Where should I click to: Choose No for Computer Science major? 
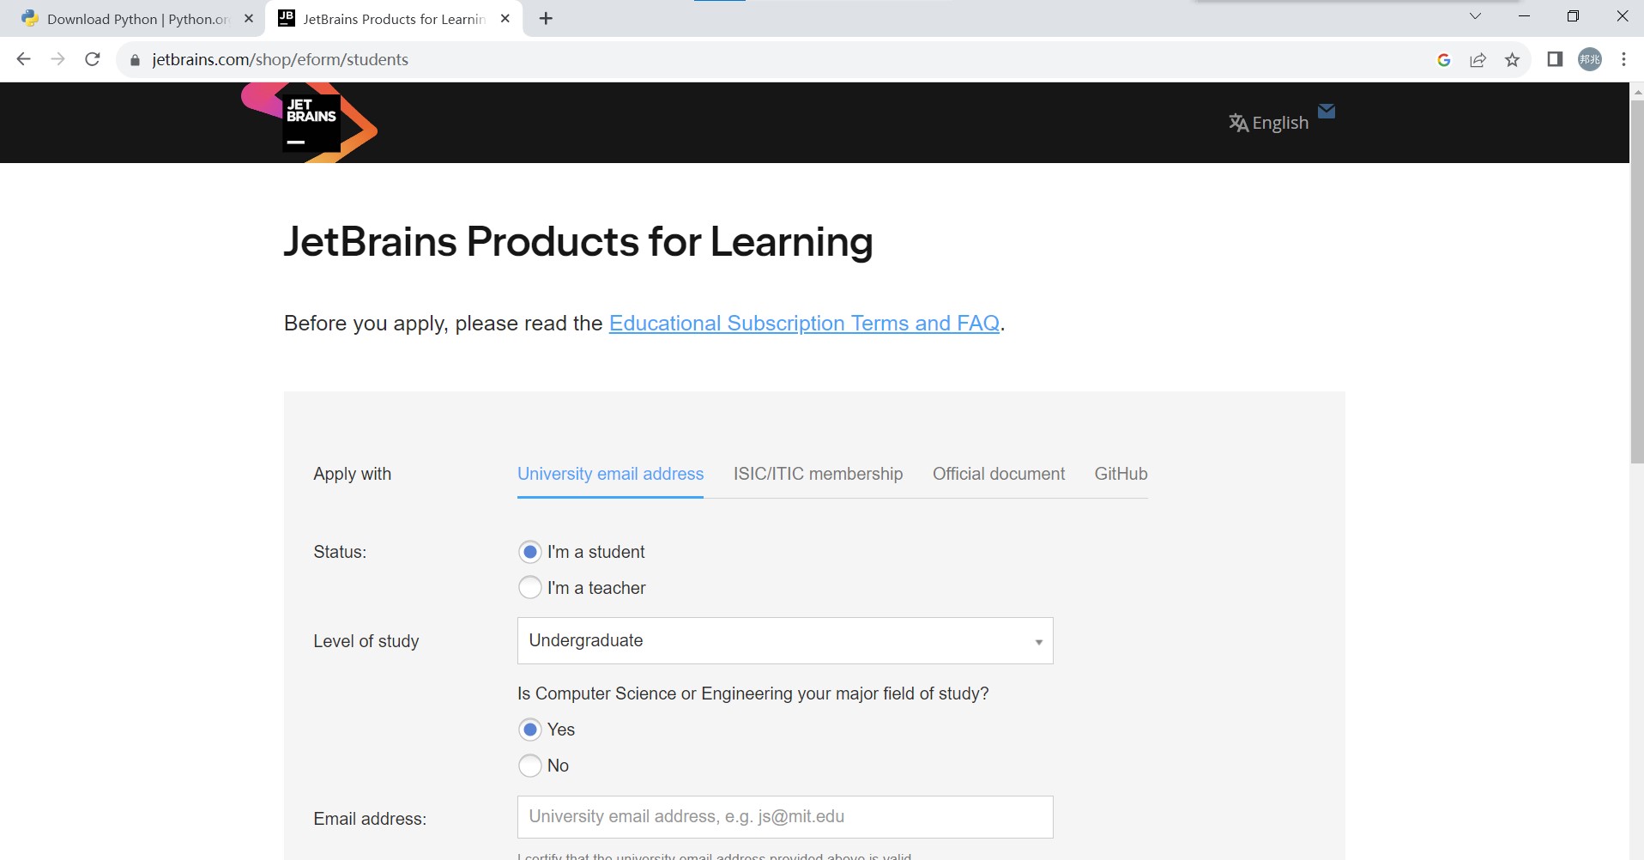click(x=530, y=766)
